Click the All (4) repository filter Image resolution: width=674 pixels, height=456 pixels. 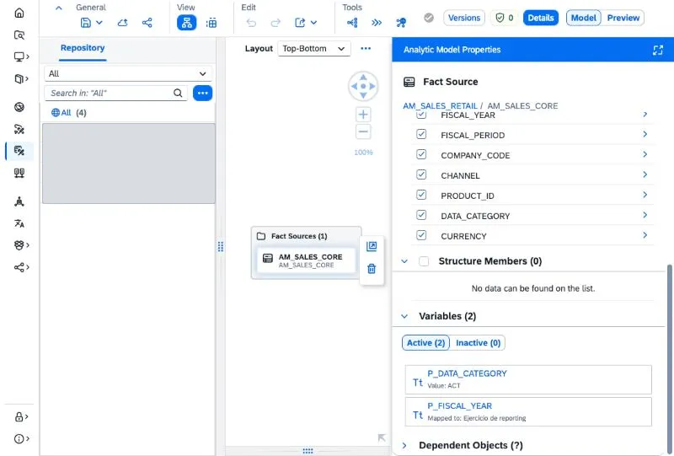(x=69, y=113)
